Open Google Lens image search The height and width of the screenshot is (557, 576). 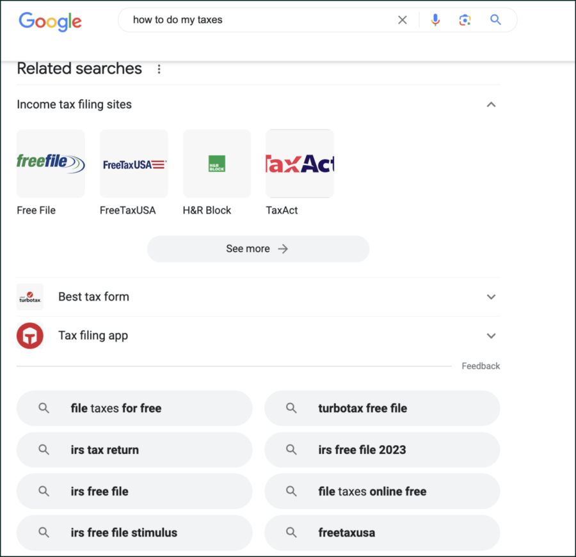[x=465, y=20]
